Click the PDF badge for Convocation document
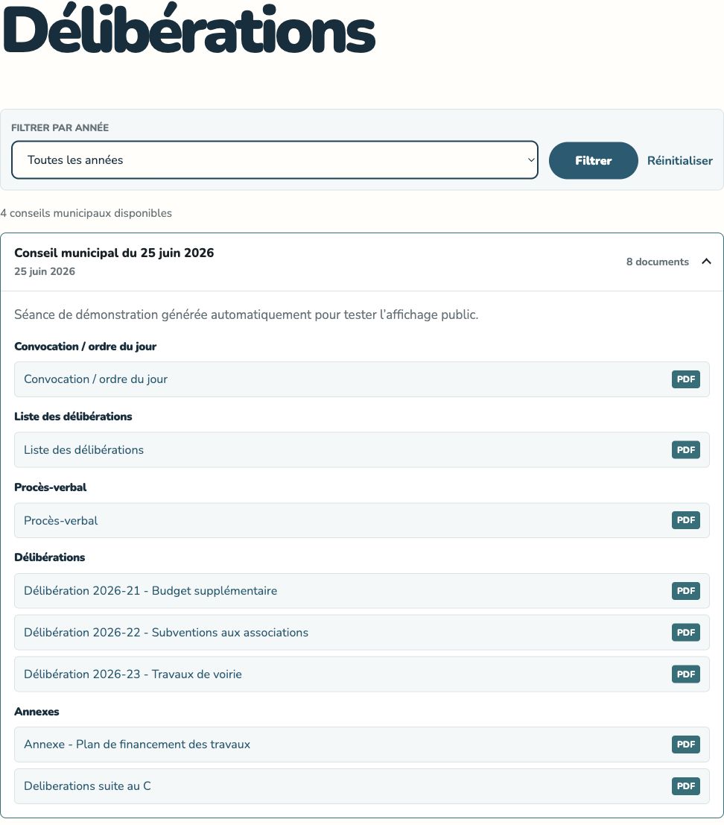The height and width of the screenshot is (825, 724). (x=685, y=379)
